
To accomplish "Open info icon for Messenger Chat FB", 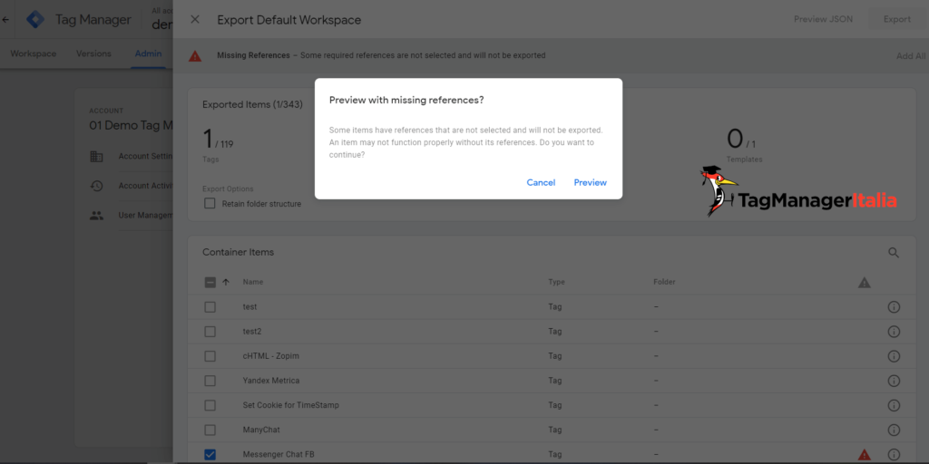I will [894, 455].
